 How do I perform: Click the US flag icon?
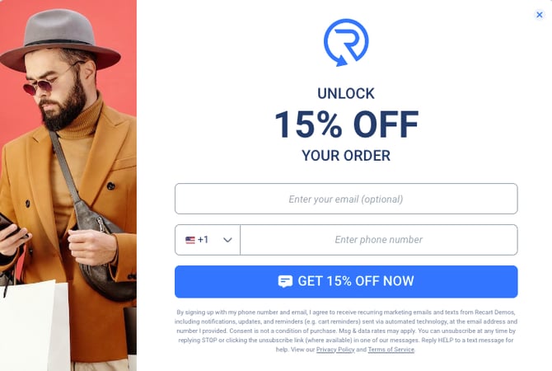(190, 240)
